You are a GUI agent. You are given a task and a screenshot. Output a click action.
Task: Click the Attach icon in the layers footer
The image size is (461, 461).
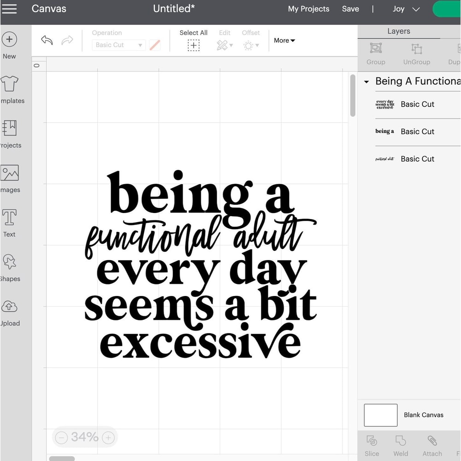point(432,445)
